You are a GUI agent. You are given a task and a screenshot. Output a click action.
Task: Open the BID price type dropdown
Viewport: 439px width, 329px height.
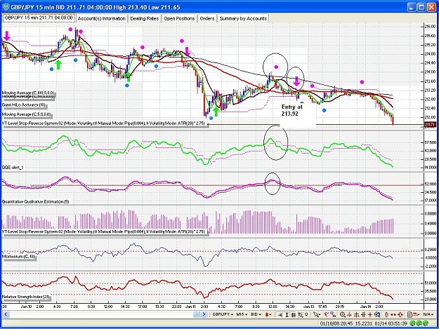point(256,314)
